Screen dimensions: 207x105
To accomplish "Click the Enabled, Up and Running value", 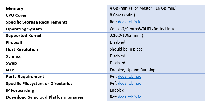I will click(132, 70).
